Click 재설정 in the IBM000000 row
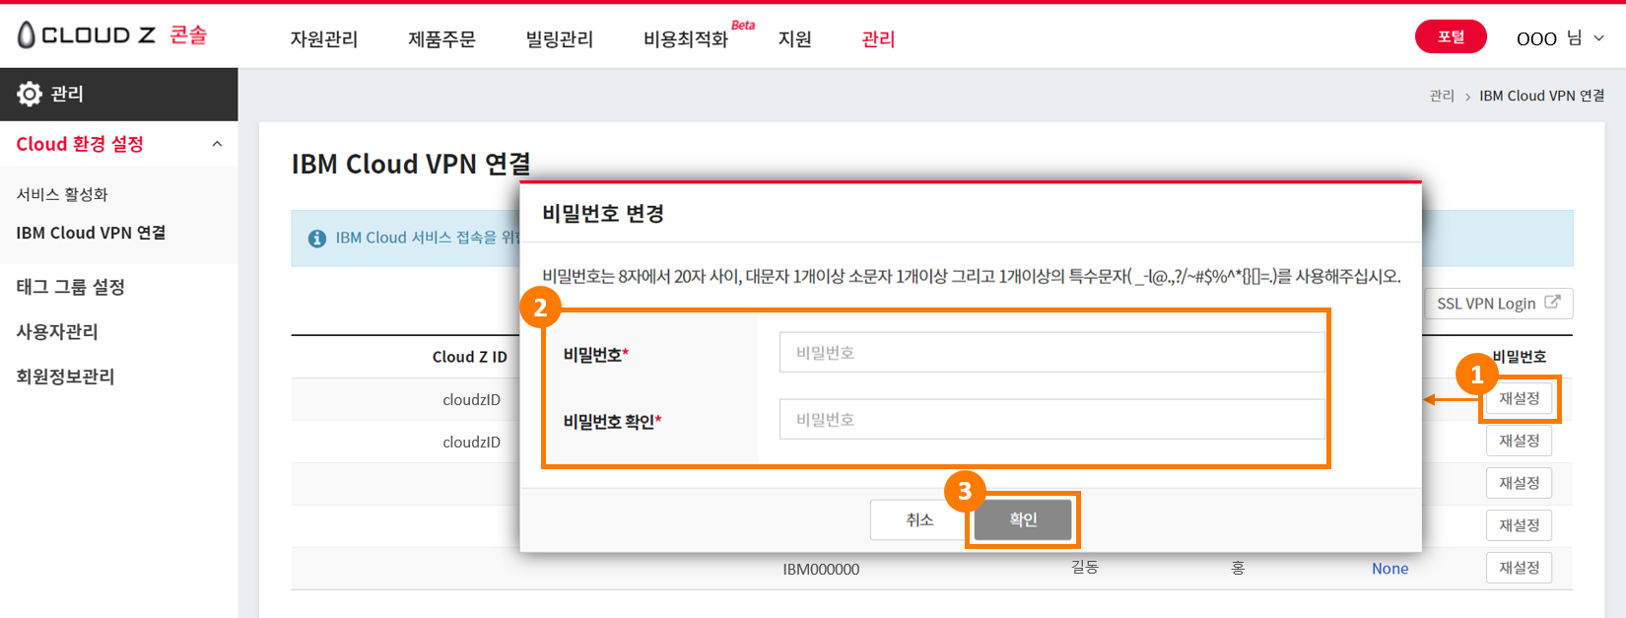Viewport: 1626px width, 618px height. (x=1519, y=568)
